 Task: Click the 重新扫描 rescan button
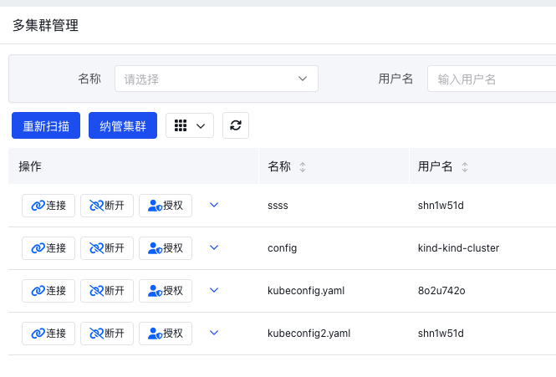(x=46, y=125)
